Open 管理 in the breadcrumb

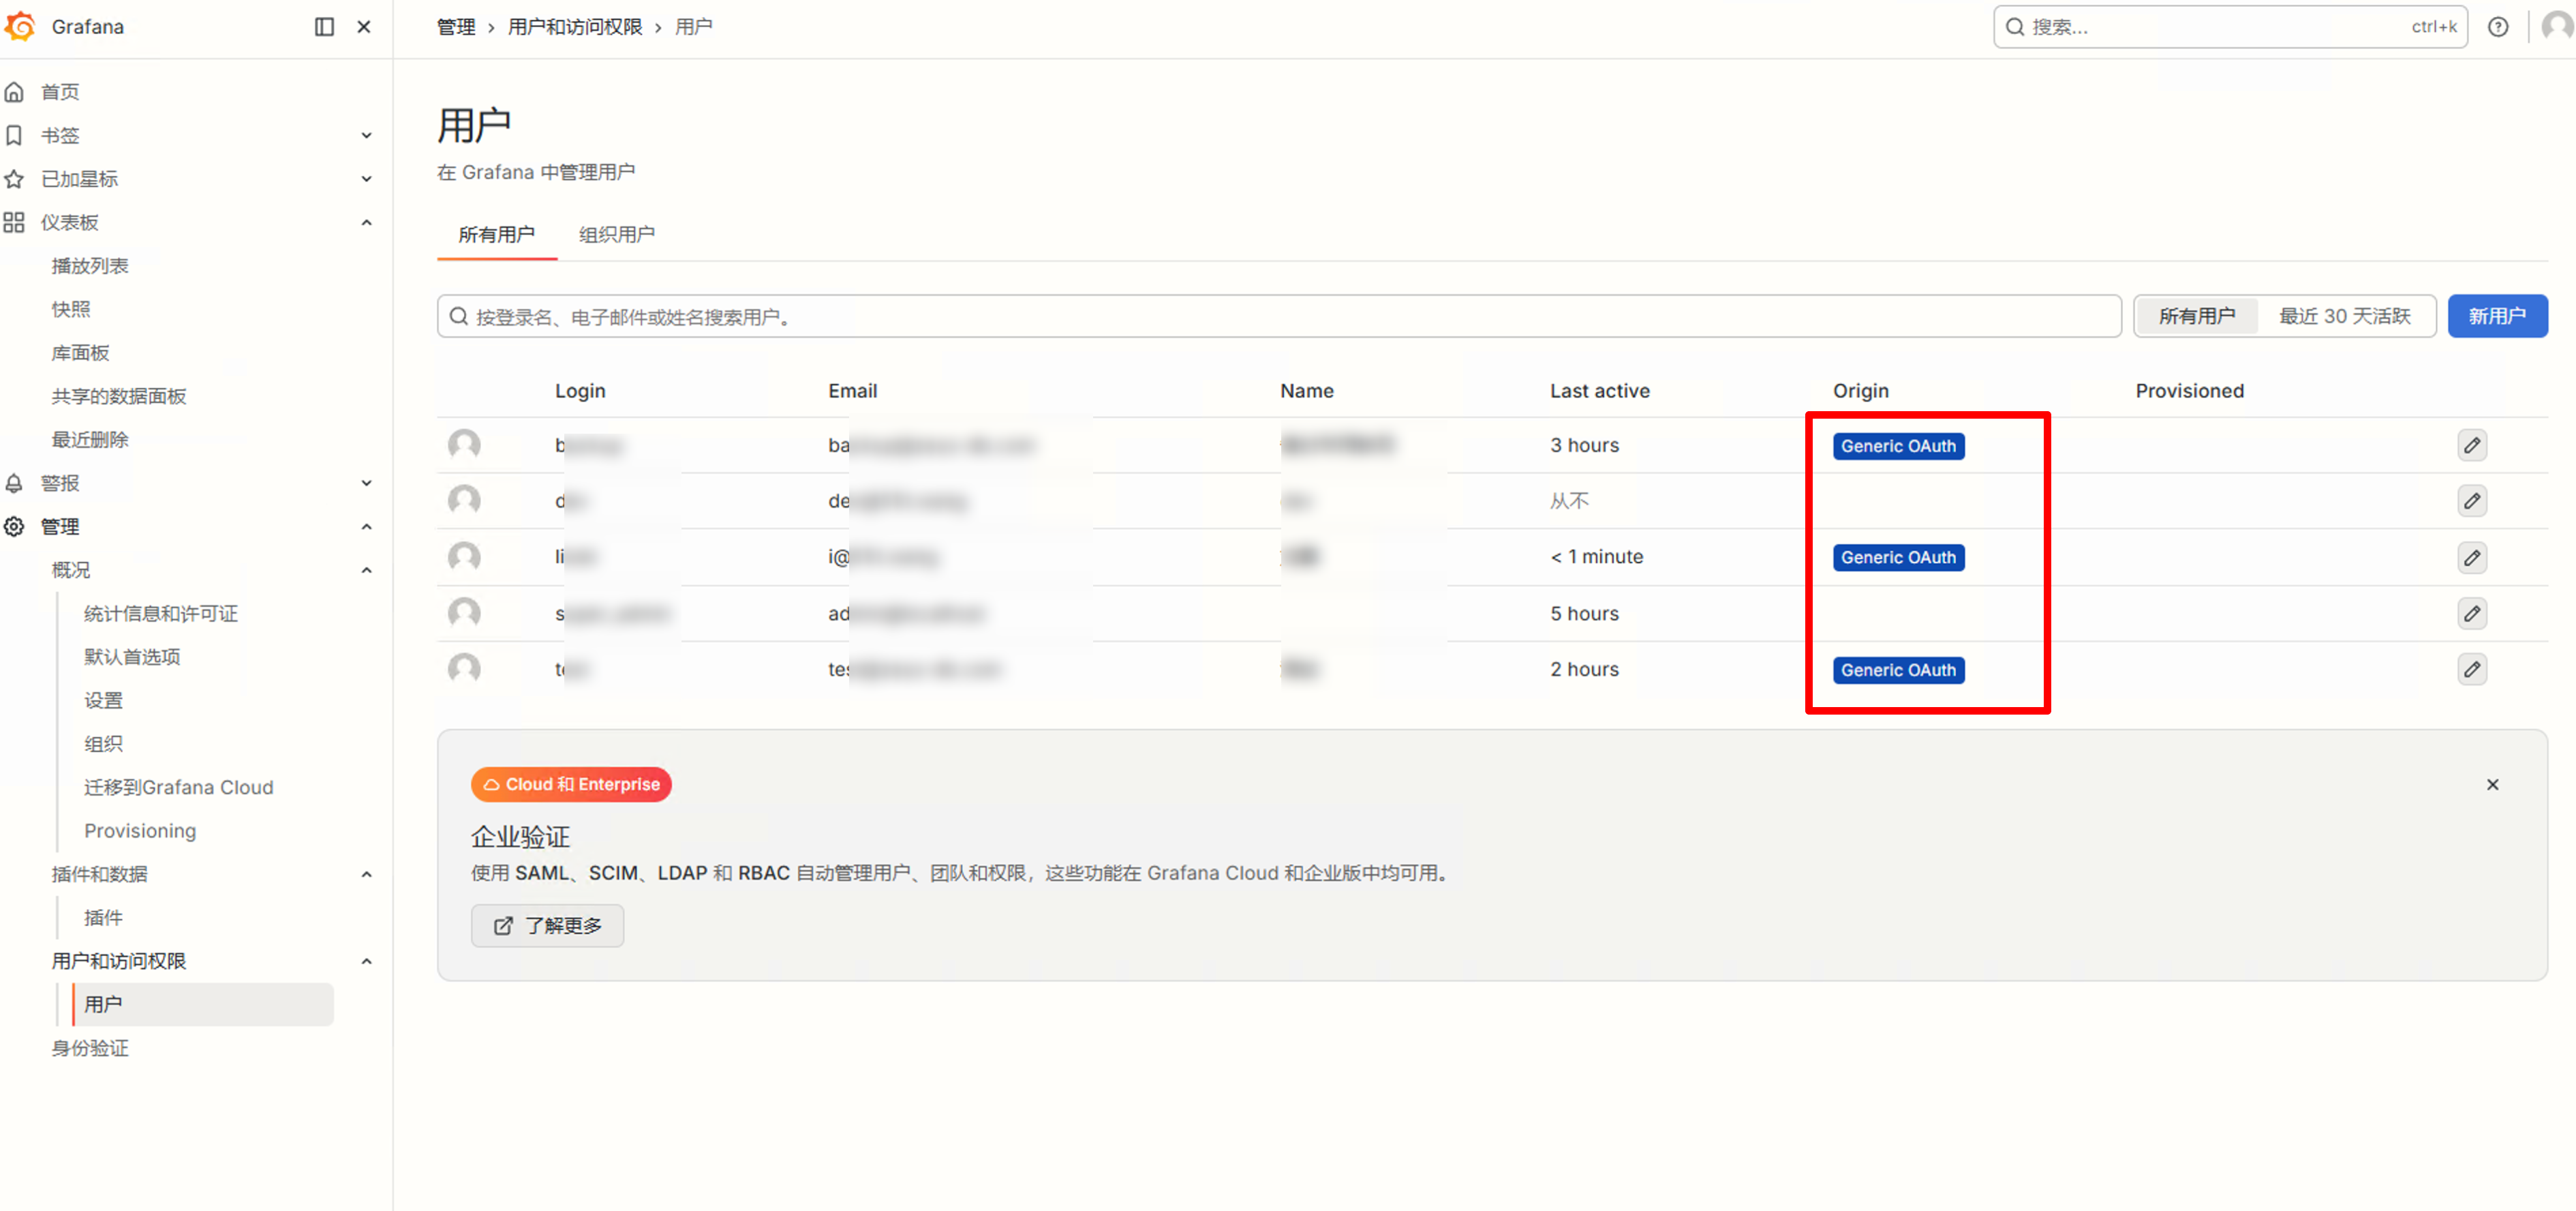456,27
